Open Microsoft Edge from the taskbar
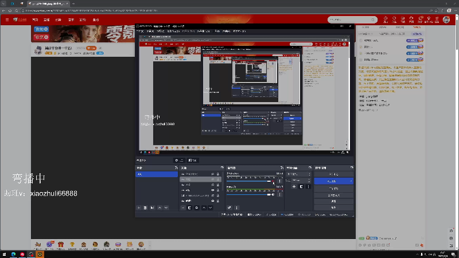This screenshot has width=459, height=258. pyautogui.click(x=13, y=254)
